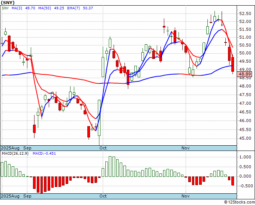The height and width of the screenshot is (205, 255).
Task: Click the MA(3) value 49.70
Action: point(30,8)
